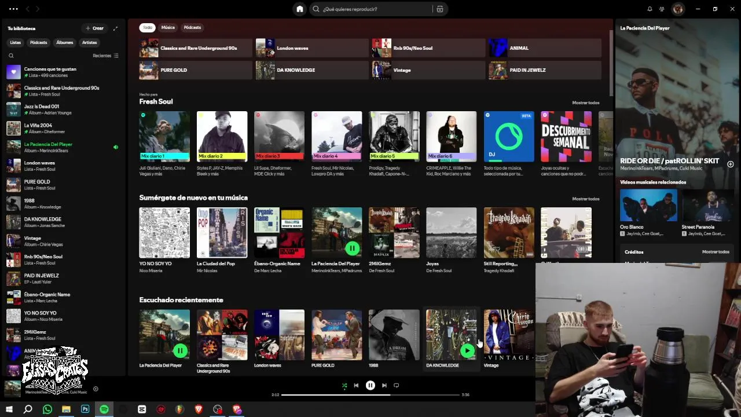Click Mostrar todos for Fresh Soul section

[x=586, y=103]
